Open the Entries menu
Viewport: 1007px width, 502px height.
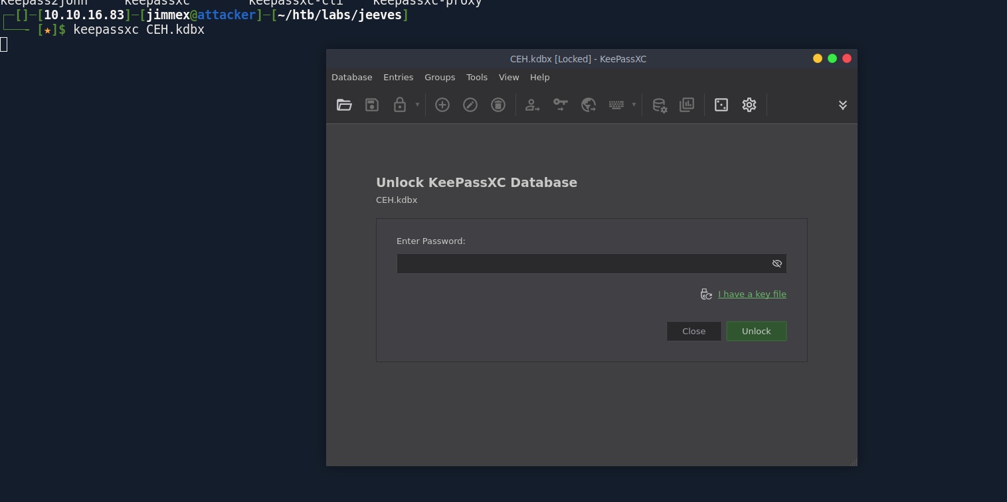click(399, 78)
